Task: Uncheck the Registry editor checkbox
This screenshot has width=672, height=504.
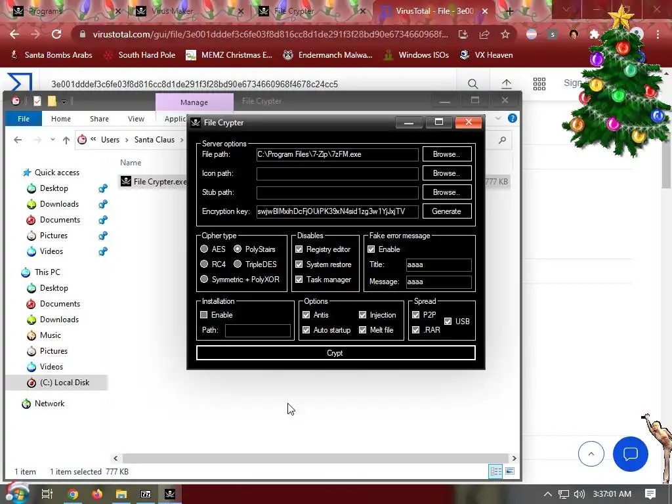Action: (299, 249)
